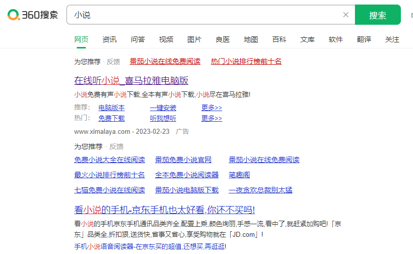This screenshot has width=413, height=254.
Task: Open 一夜贪欢总裁别太猛 link
Action: 261,190
